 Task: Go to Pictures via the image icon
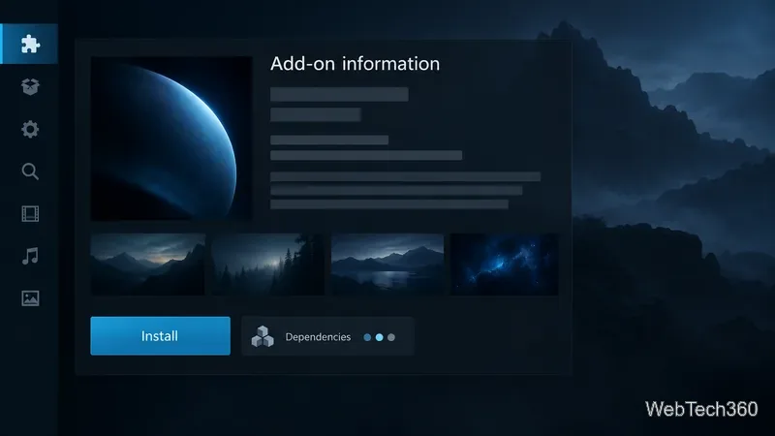pos(30,298)
